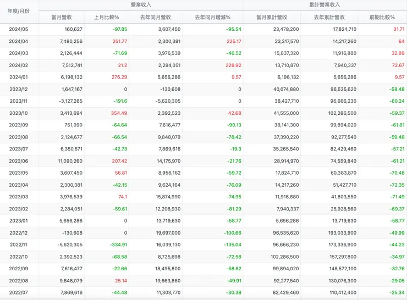
Task: Click the -25.34 period comparison value
Action: pos(397,293)
